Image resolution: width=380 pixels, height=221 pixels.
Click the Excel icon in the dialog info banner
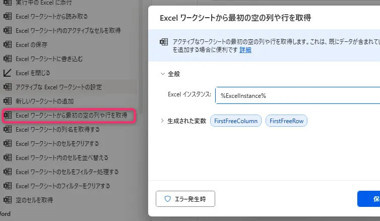[x=164, y=42]
